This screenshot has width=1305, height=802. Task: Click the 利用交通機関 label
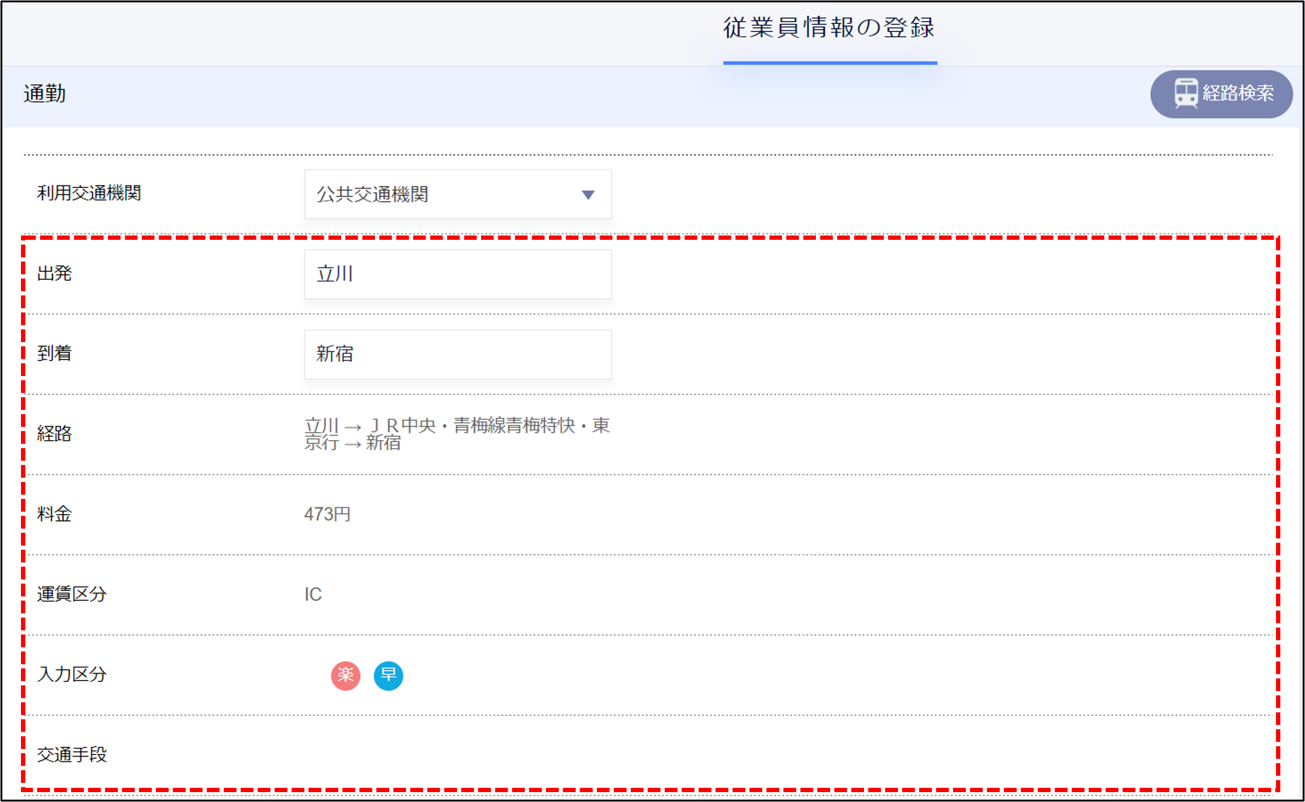point(89,194)
